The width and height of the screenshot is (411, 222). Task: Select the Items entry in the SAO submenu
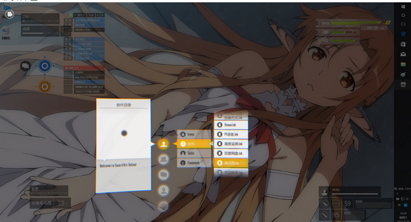(x=194, y=134)
